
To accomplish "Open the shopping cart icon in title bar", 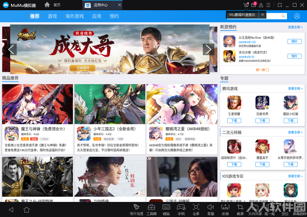I will [246, 5].
